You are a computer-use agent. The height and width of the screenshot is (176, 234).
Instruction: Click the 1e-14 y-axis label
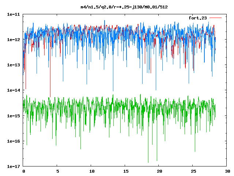click(14, 90)
